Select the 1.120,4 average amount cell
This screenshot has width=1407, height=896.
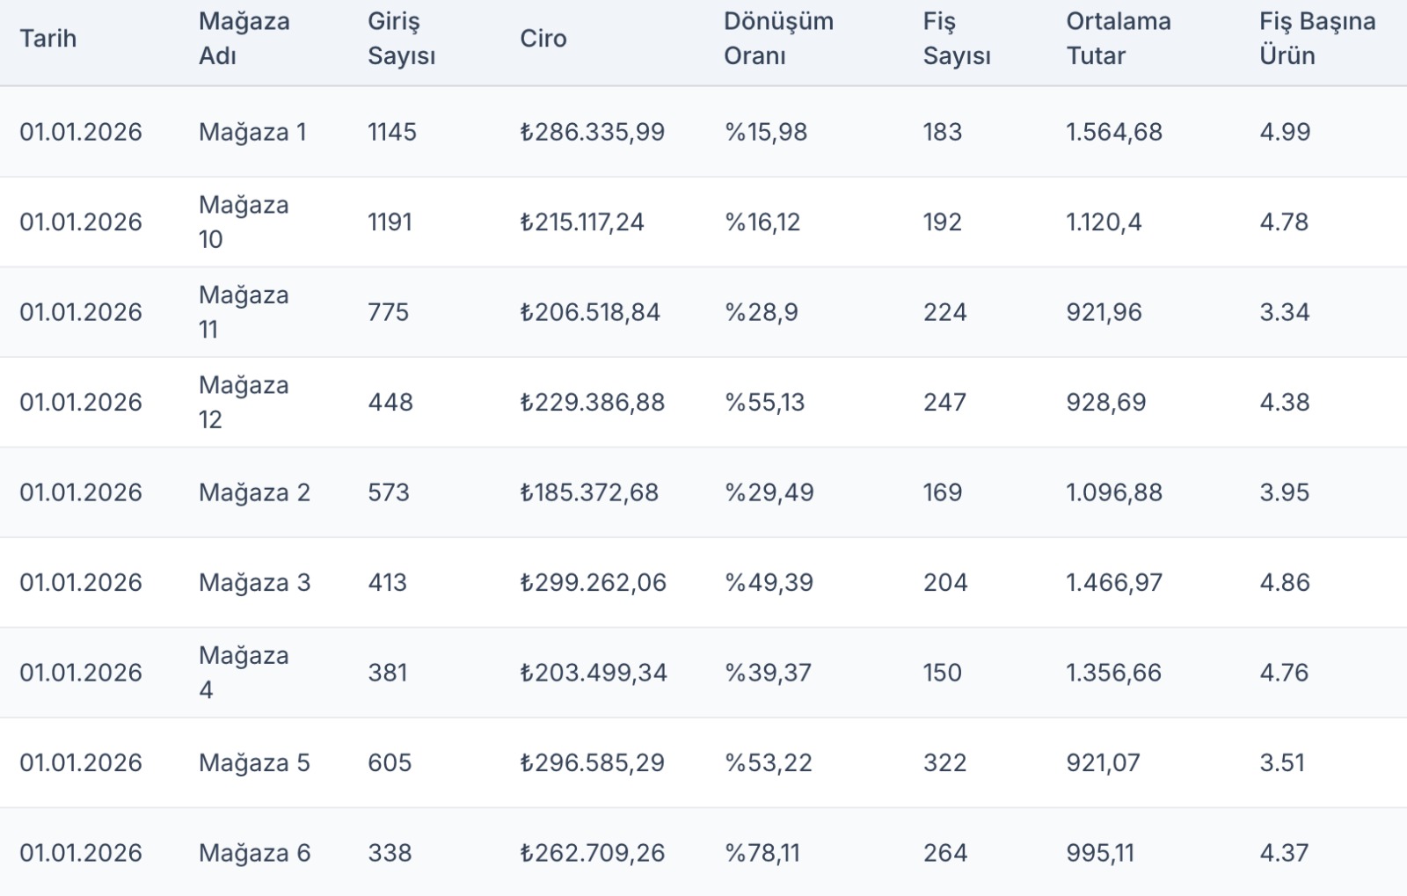1104,222
